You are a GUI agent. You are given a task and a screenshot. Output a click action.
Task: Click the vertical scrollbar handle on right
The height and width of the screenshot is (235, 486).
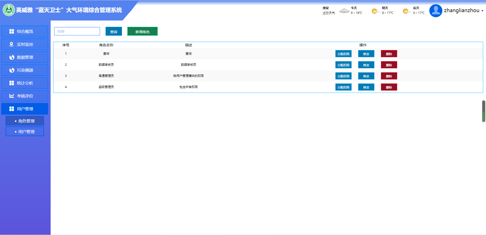(x=483, y=111)
